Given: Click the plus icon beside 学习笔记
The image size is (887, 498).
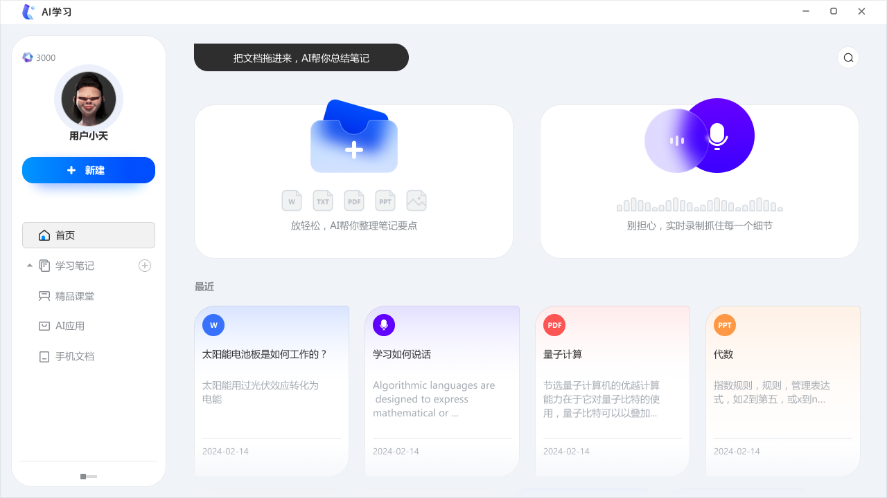Looking at the screenshot, I should click(145, 265).
